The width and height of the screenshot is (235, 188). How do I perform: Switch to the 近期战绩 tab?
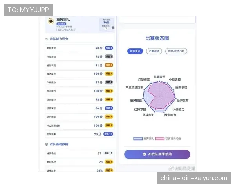coord(154,51)
